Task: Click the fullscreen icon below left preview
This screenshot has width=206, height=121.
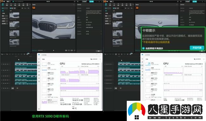Action: click(74, 50)
